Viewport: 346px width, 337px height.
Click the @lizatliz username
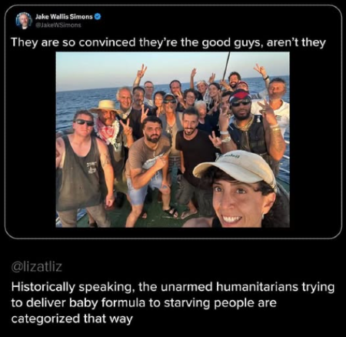coord(36,267)
